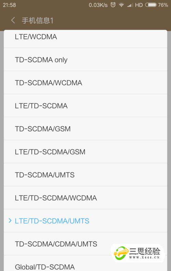Image resolution: width=171 pixels, height=271 pixels.
Task: Pick LTE/TD-SCDMA from the list
Action: point(85,106)
